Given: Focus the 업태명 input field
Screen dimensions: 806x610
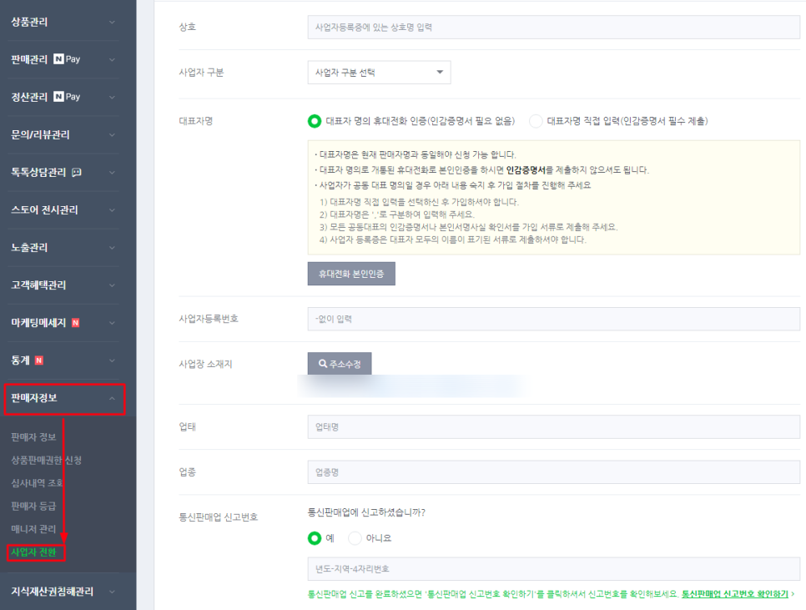Looking at the screenshot, I should coord(554,427).
